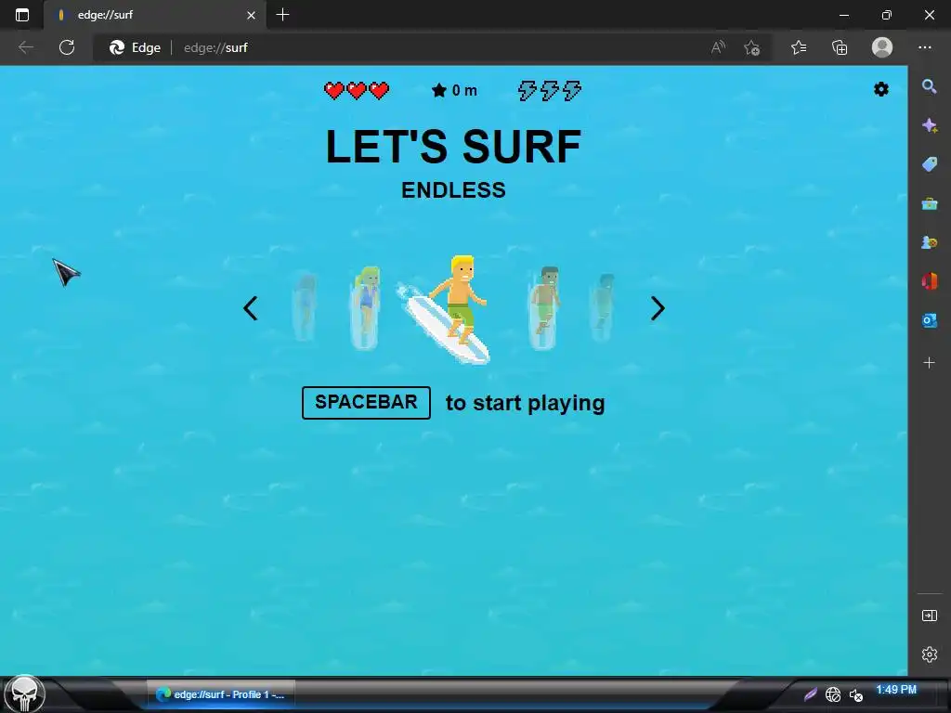951x713 pixels.
Task: Select next surfer with right arrow
Action: (658, 308)
